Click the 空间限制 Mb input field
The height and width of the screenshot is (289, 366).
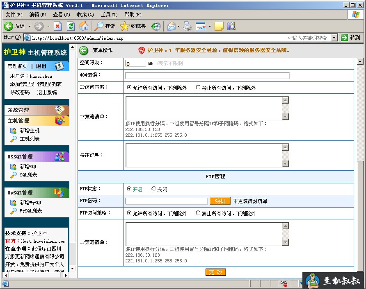136,63
